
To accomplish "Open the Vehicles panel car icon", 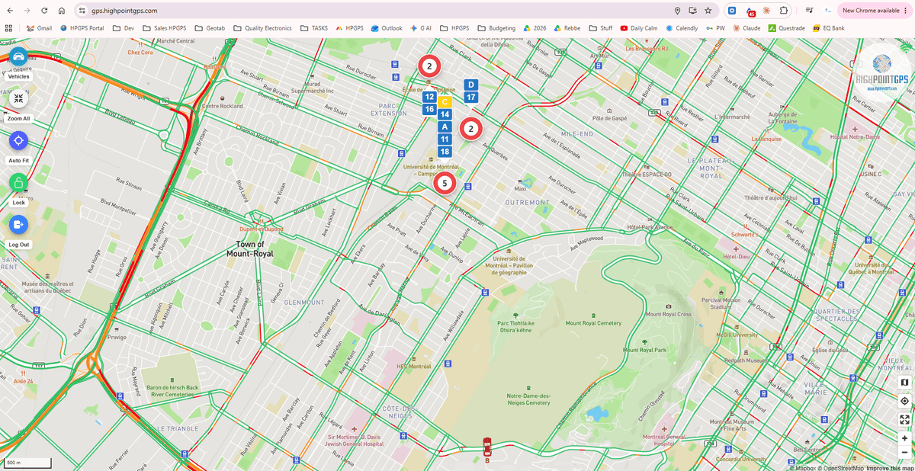I will 18,57.
